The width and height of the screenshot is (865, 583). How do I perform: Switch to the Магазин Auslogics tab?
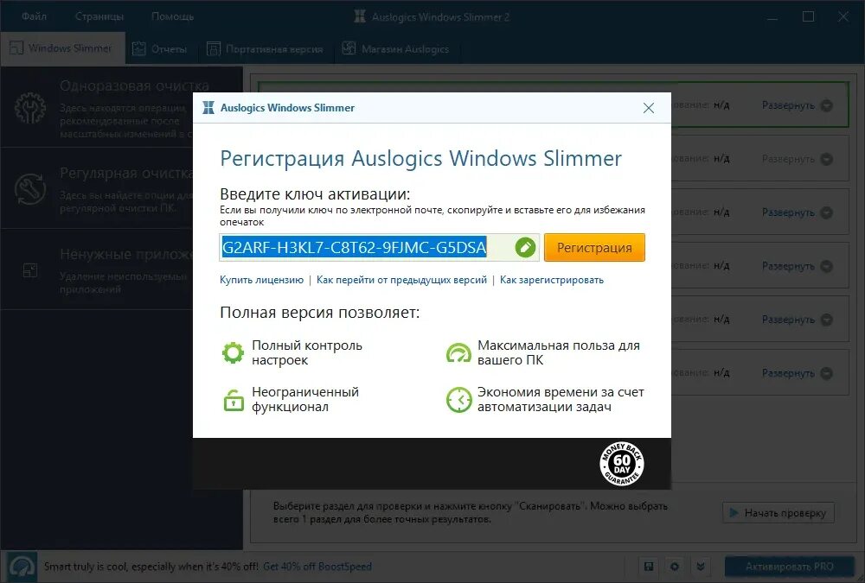point(395,49)
